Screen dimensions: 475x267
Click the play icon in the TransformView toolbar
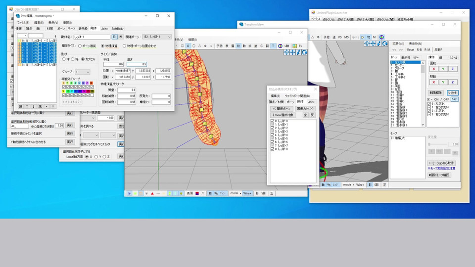[x=362, y=37]
